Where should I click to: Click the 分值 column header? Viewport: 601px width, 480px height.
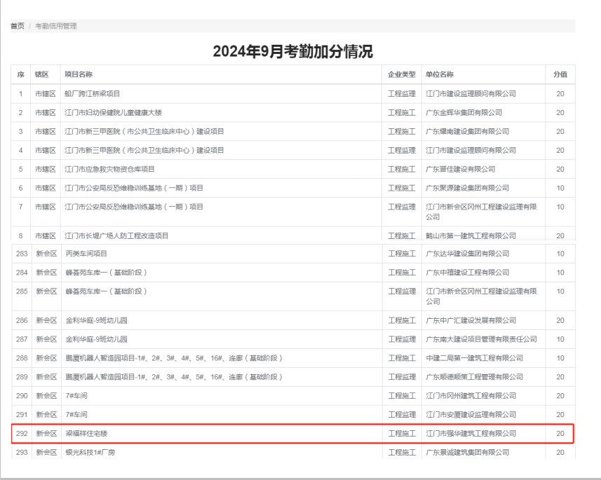(560, 74)
